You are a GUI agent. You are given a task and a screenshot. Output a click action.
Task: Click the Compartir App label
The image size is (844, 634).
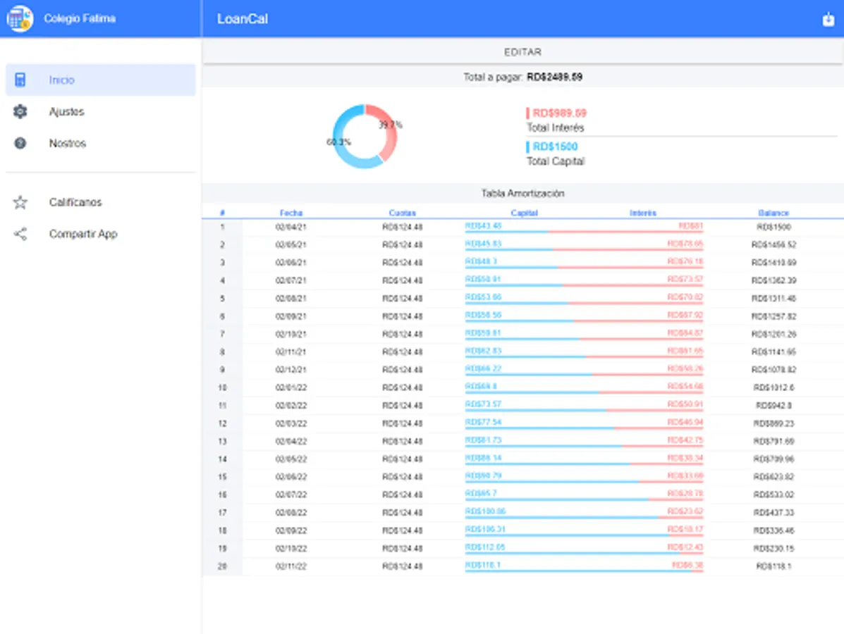coord(83,235)
